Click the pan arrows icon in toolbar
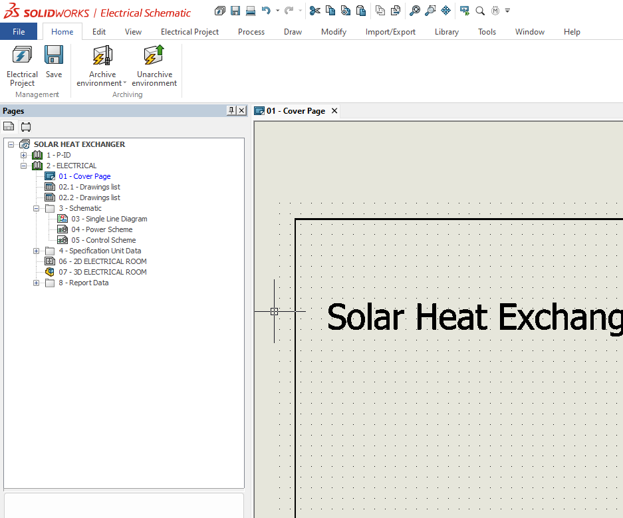Image resolution: width=623 pixels, height=518 pixels. coord(446,11)
